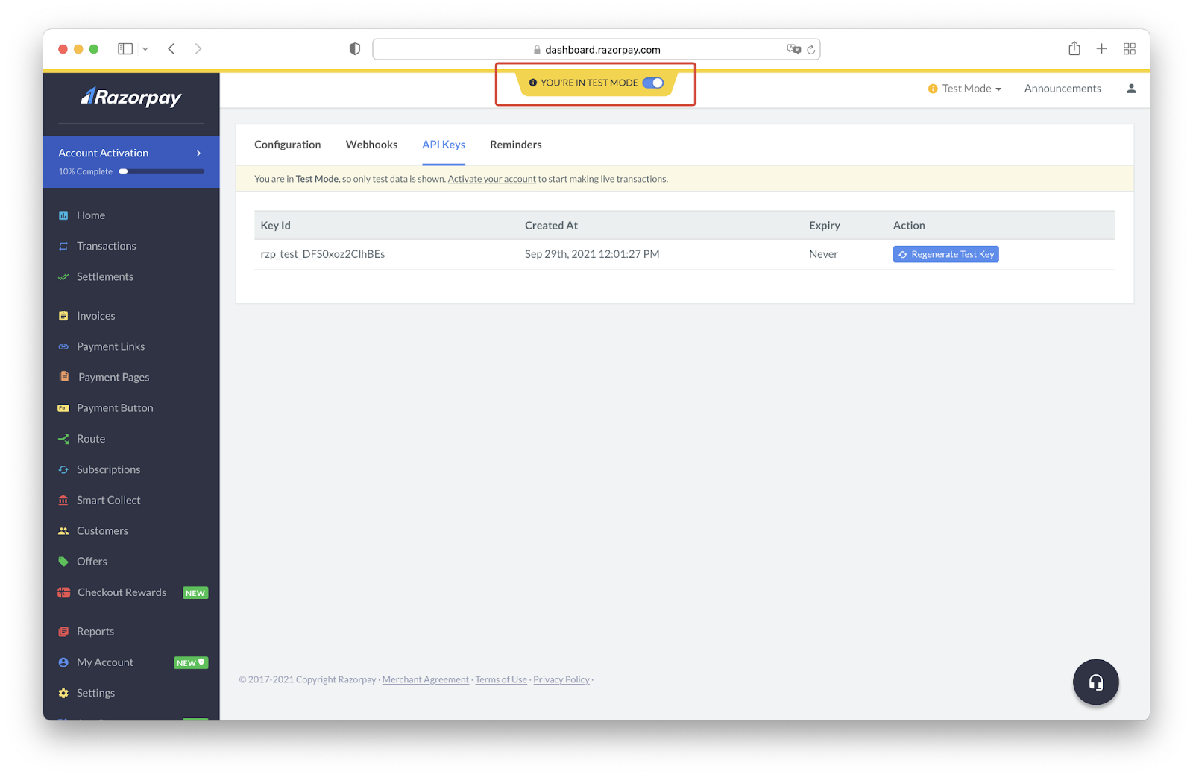Screen dimensions: 1193x777
Task: Click key id rzp_test_DFS0xoz2ClhBEs
Action: 322,254
